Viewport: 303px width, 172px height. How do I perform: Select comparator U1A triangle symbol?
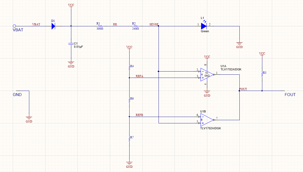(x=207, y=74)
